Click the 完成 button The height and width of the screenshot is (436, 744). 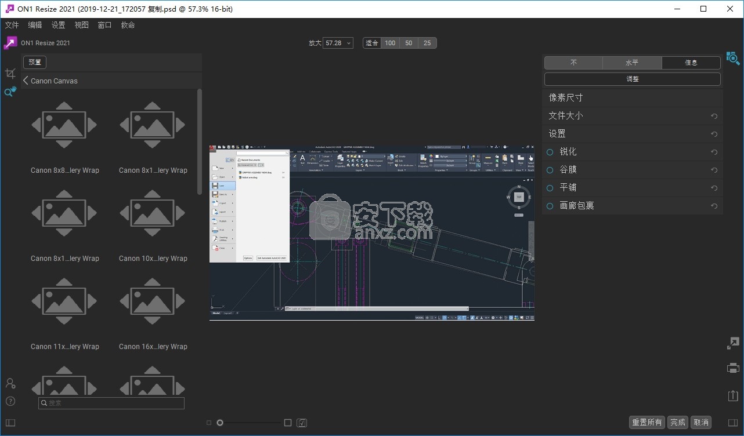pos(678,422)
